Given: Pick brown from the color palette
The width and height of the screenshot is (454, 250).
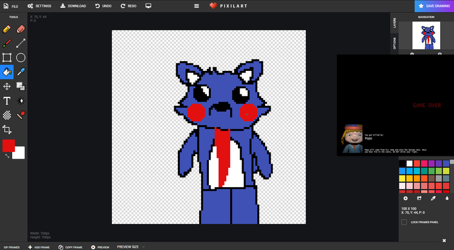Looking at the screenshot, I should [x=432, y=178].
